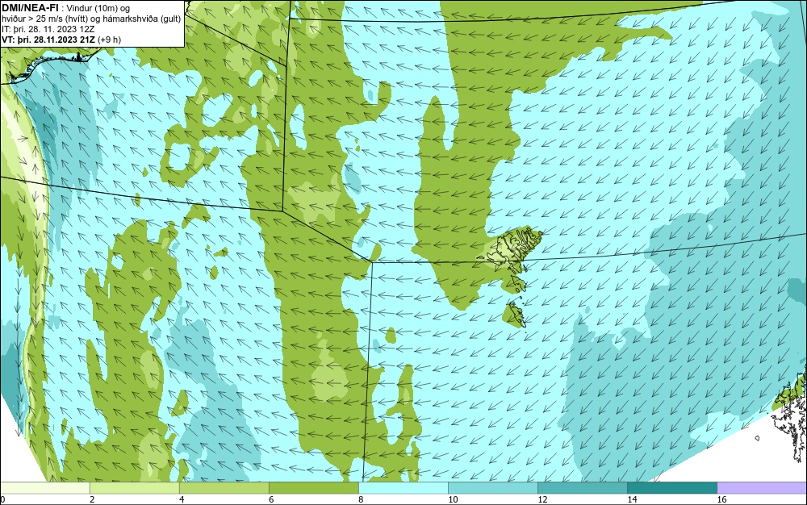Click the legend label '16'
Screen dimensions: 807x505
point(721,499)
